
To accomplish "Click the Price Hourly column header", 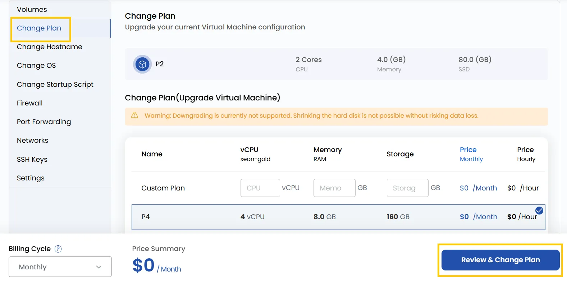I will pos(526,154).
